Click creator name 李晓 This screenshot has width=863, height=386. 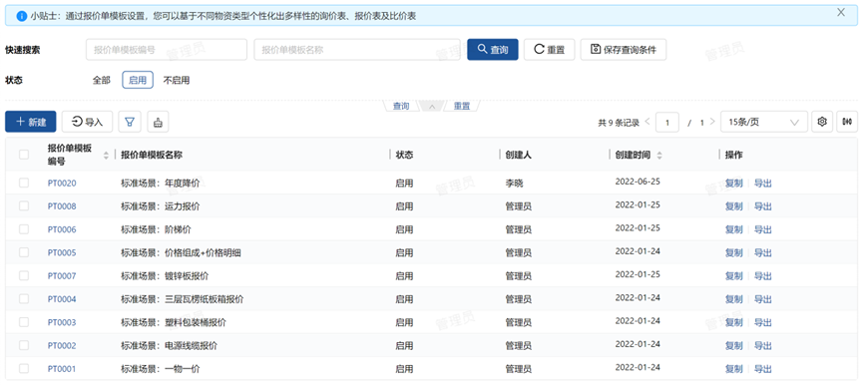tap(514, 184)
